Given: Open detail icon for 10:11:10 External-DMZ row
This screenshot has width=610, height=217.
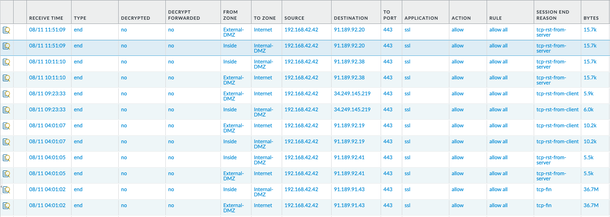Looking at the screenshot, I should [x=6, y=78].
